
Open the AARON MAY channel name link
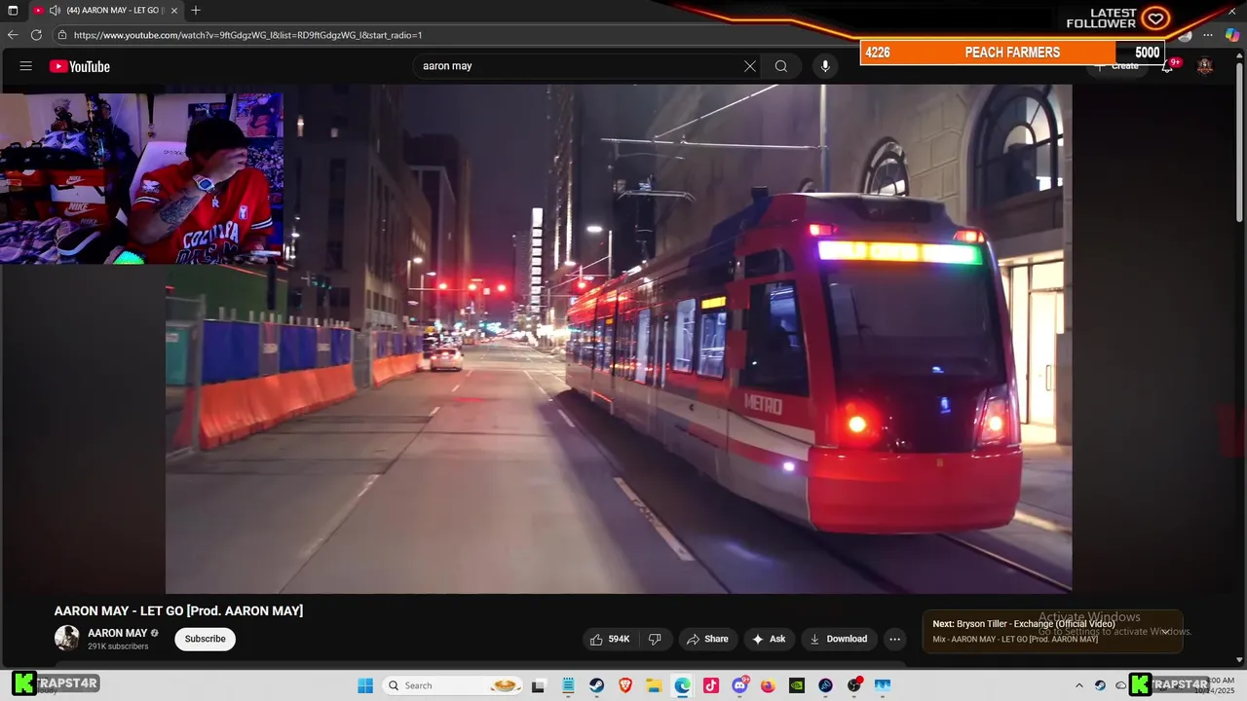(117, 633)
